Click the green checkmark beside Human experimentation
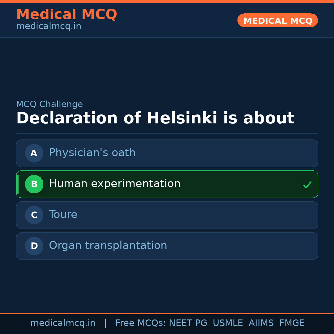Viewport: 334px width, 334px height. (x=307, y=185)
